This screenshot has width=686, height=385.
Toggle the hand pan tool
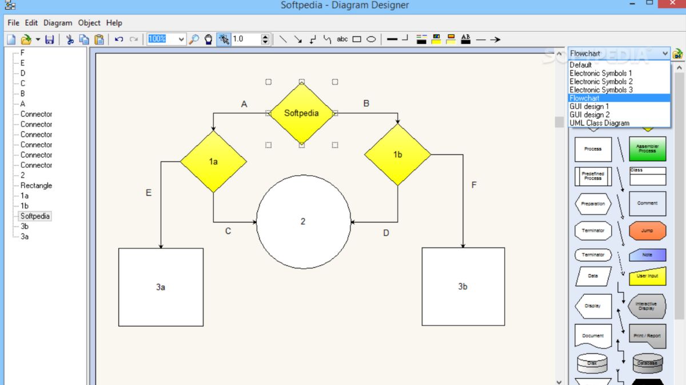pos(209,39)
